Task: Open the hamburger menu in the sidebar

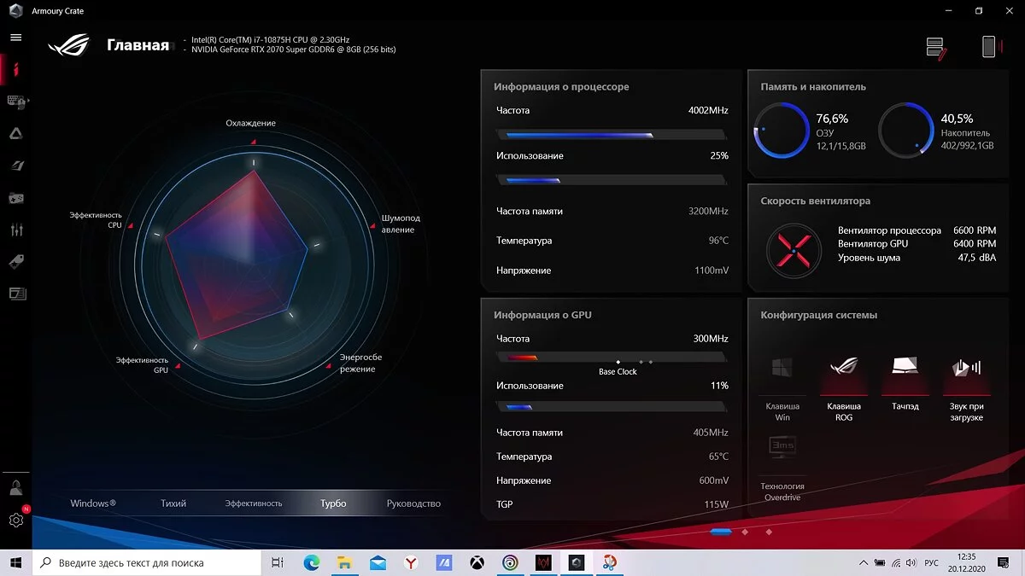Action: [x=15, y=38]
